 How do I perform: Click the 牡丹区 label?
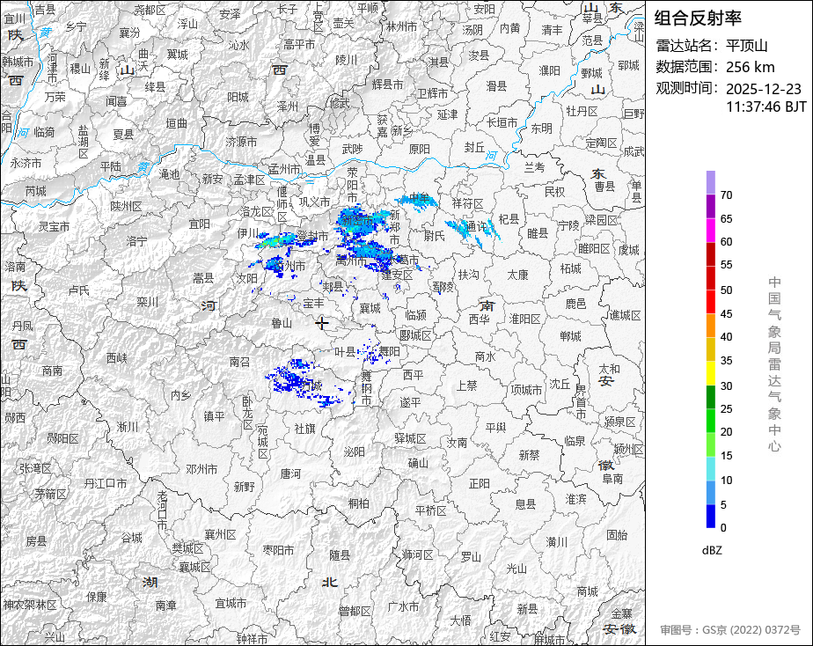[x=582, y=112]
